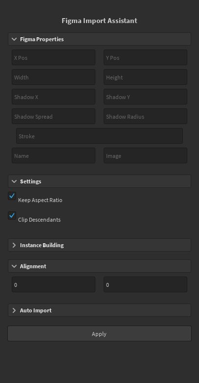Select the Width input field
The image size is (199, 383).
(53, 77)
